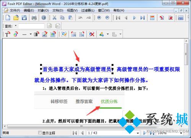Toggle ruler grid icon
The image size is (191, 138).
(181, 18)
